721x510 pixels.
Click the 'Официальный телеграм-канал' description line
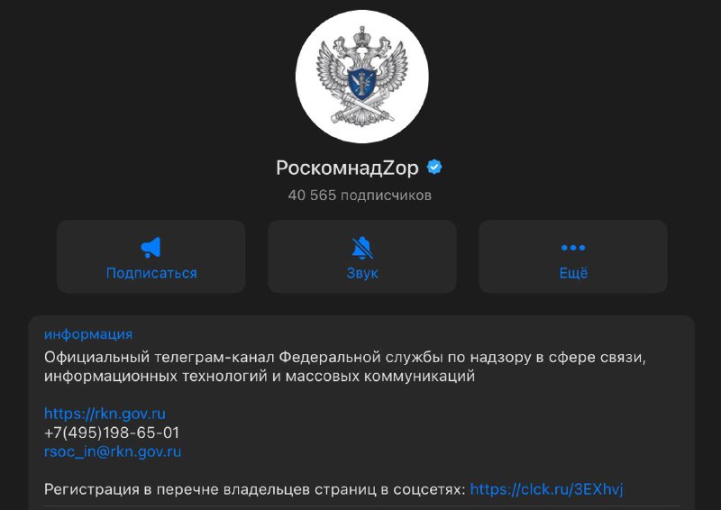[345, 358]
